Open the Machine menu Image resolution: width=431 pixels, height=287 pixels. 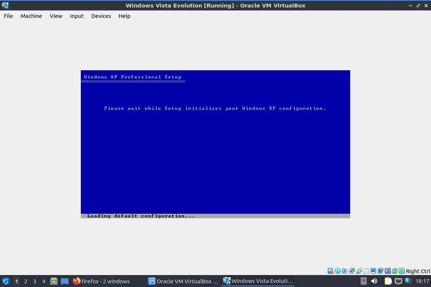point(31,16)
